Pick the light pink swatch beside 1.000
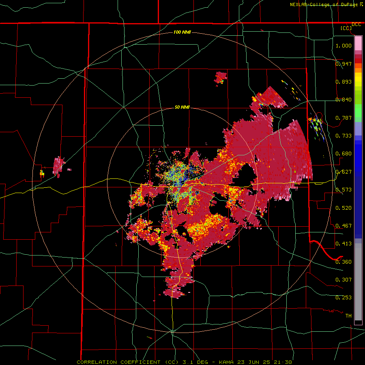This screenshot has height=365, width=365. [x=358, y=43]
